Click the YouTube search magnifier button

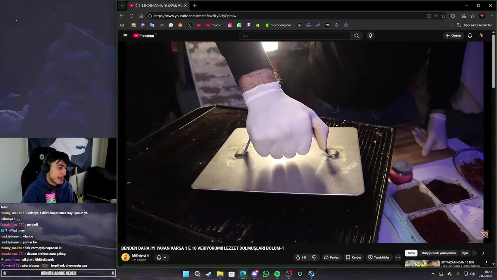(x=356, y=36)
